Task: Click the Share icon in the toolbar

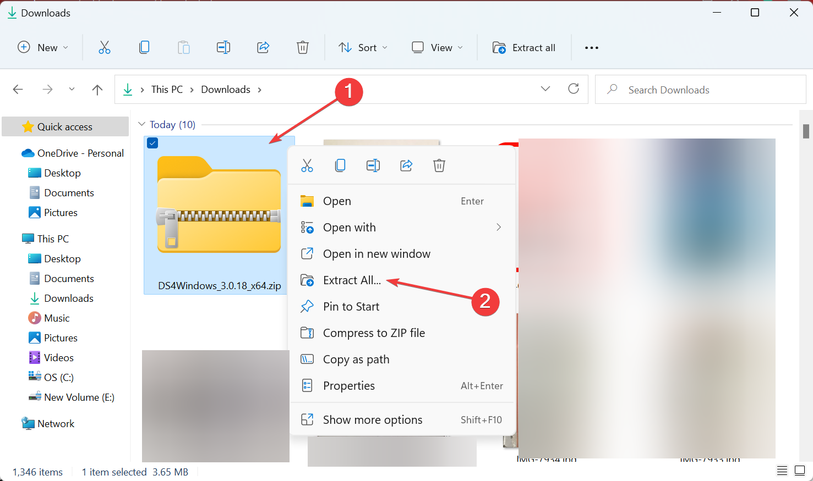Action: coord(263,47)
